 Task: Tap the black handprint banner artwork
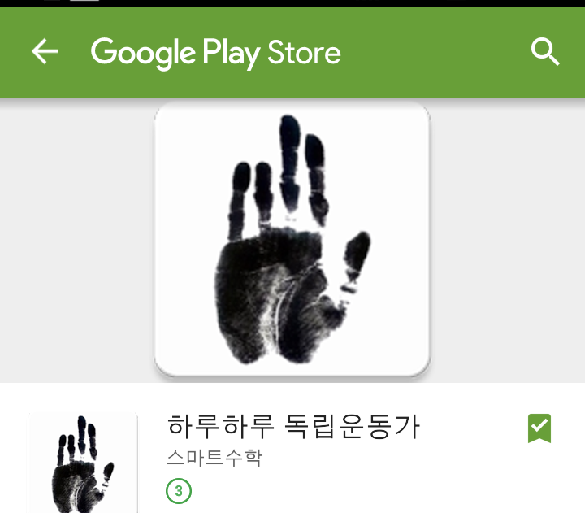[292, 239]
